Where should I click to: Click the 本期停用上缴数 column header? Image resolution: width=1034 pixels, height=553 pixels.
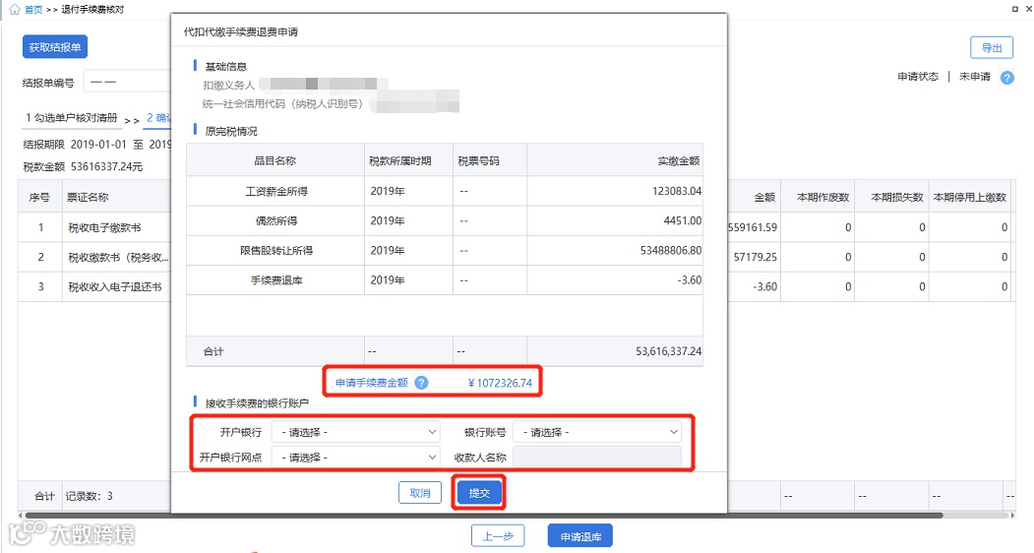pos(969,198)
